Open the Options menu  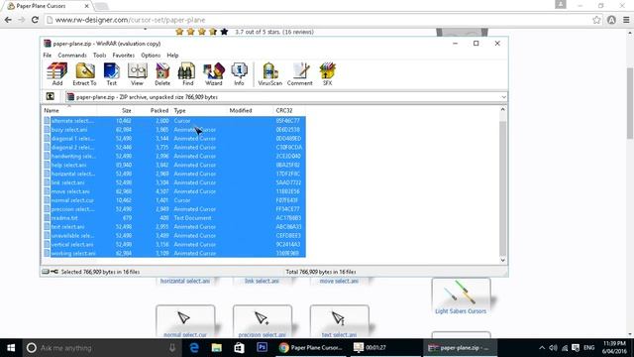(151, 56)
